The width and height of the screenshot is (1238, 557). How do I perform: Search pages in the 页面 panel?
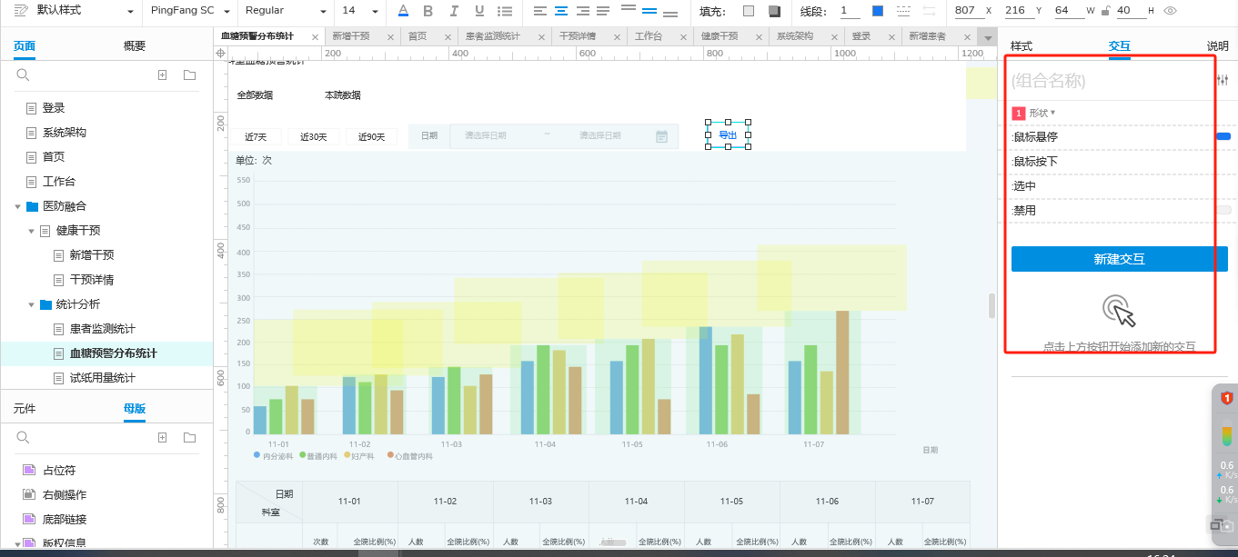[x=24, y=75]
